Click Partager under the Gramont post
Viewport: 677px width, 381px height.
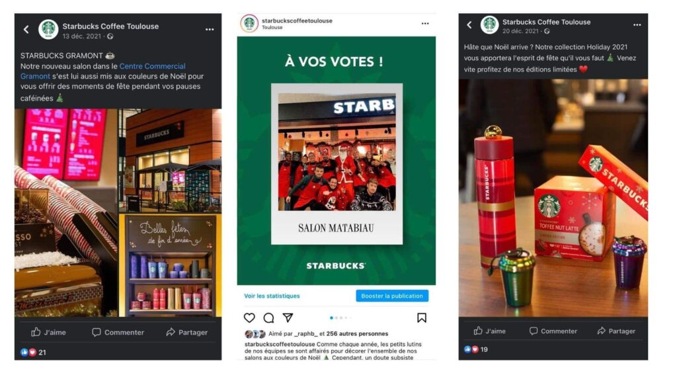click(x=186, y=332)
